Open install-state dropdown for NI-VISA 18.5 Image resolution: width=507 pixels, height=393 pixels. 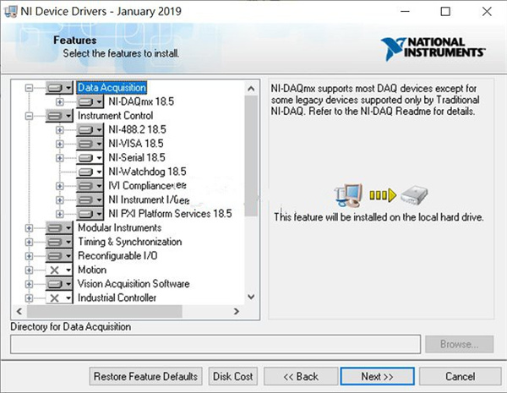tap(90, 144)
